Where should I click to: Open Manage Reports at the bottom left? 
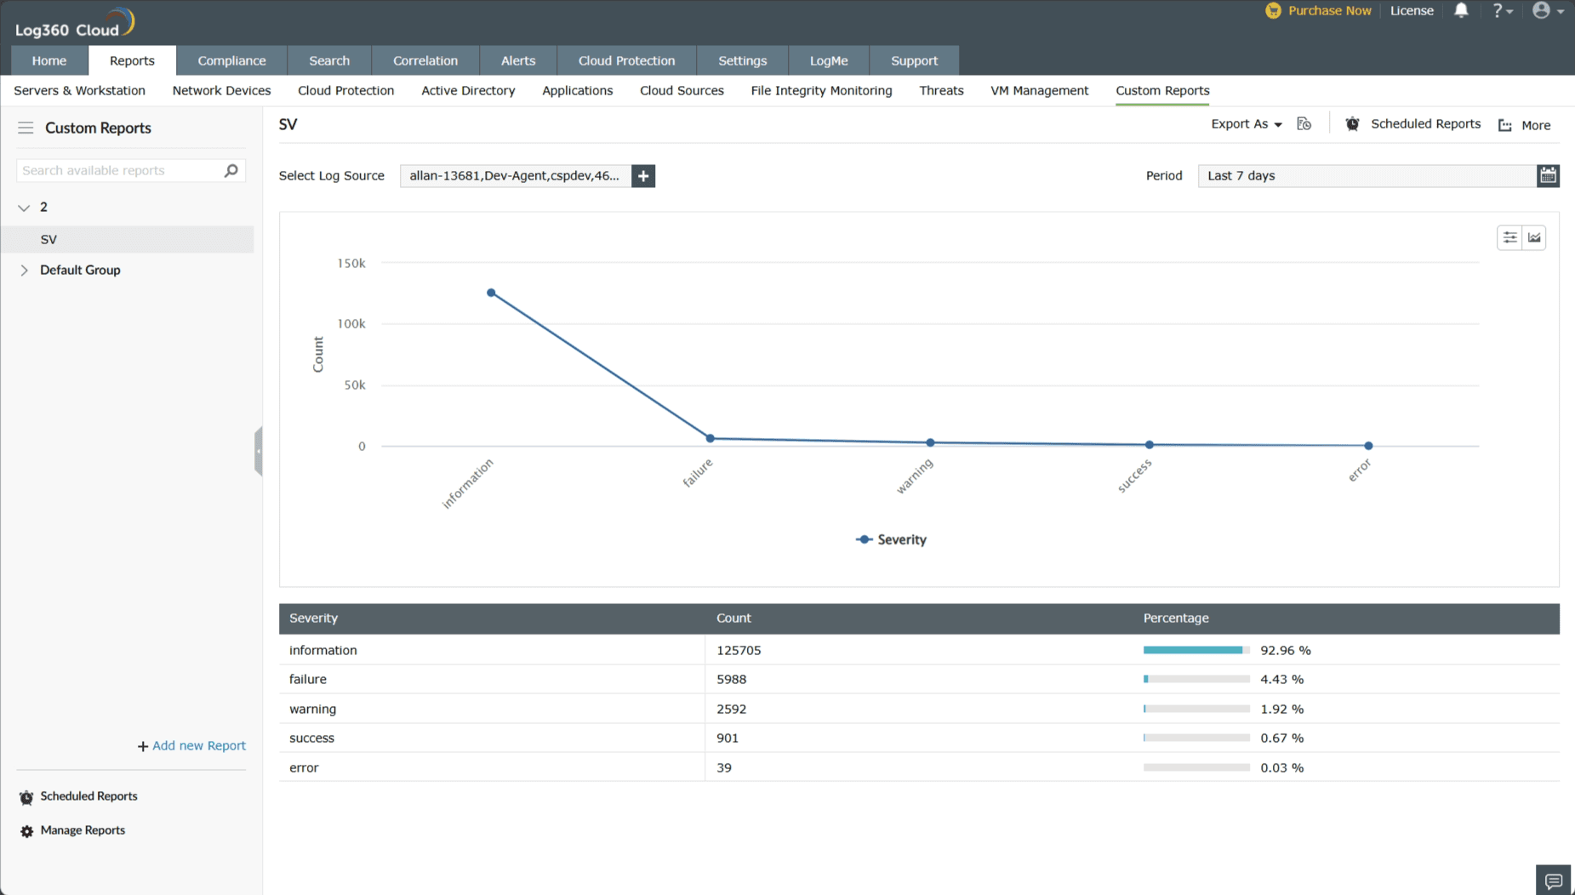coord(82,830)
